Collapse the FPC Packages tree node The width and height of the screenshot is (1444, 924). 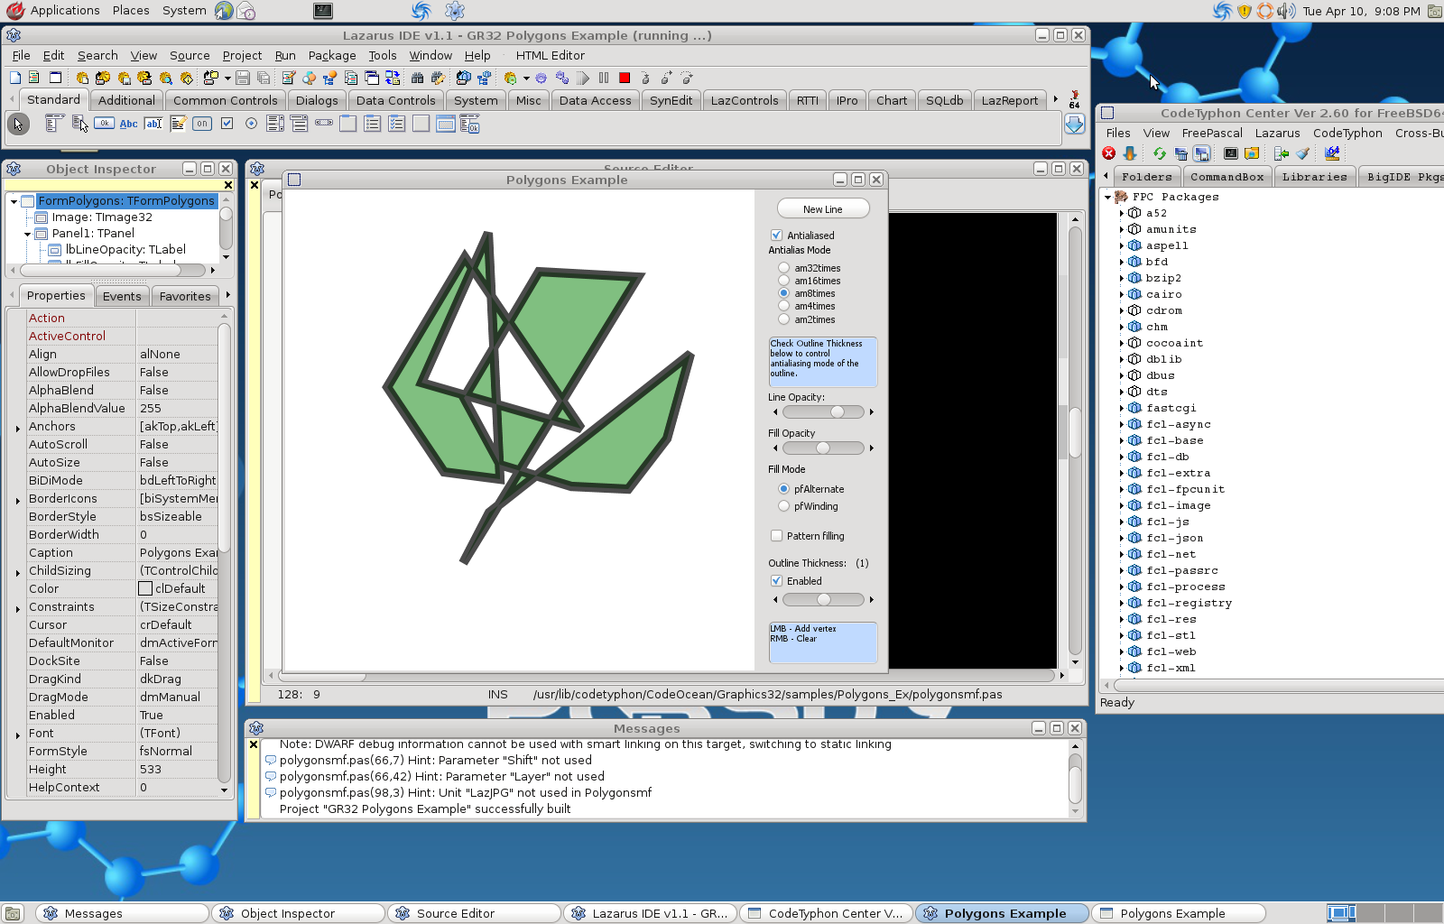pyautogui.click(x=1107, y=197)
